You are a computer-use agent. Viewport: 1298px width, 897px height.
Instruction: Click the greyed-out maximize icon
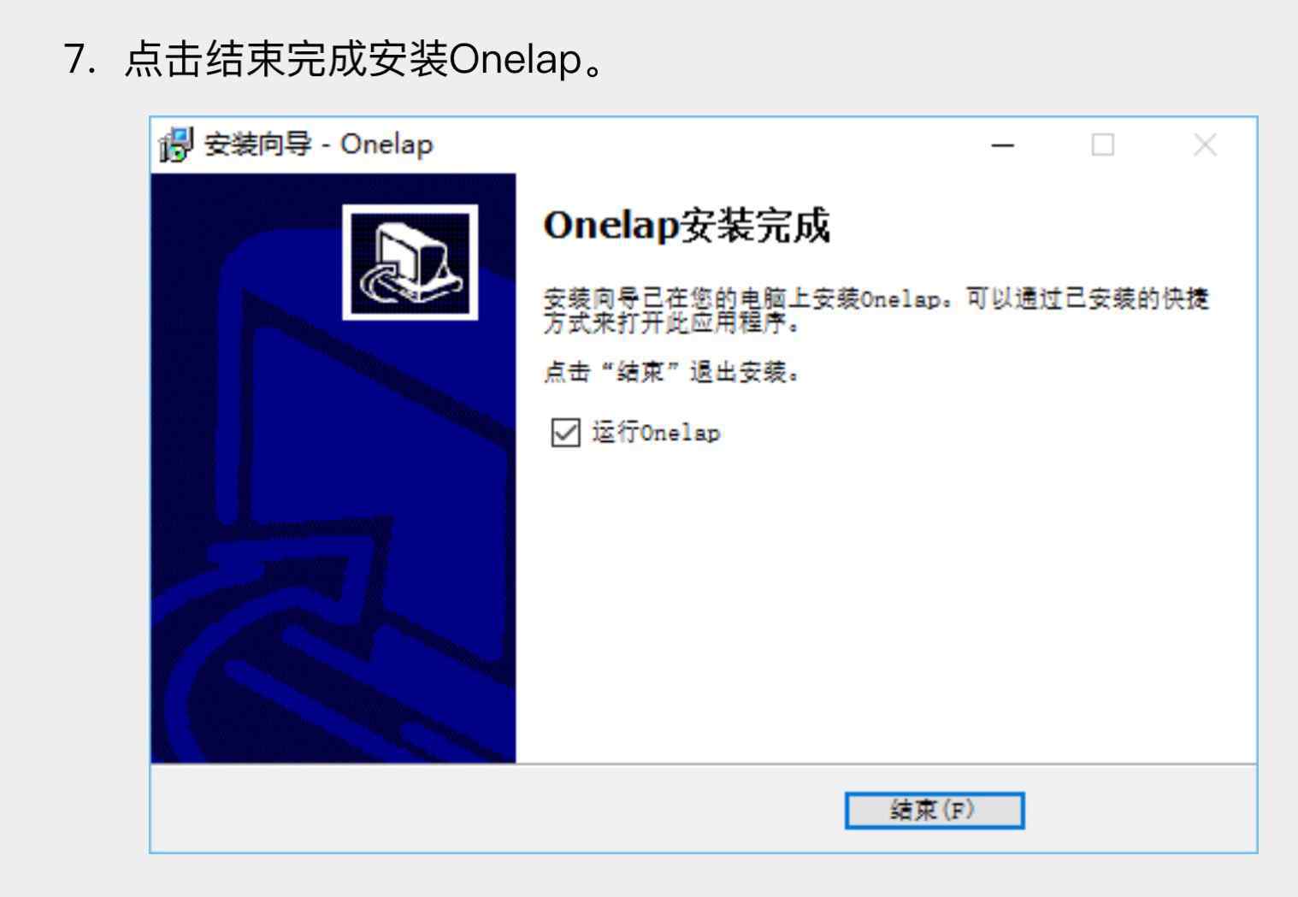pyautogui.click(x=1103, y=145)
